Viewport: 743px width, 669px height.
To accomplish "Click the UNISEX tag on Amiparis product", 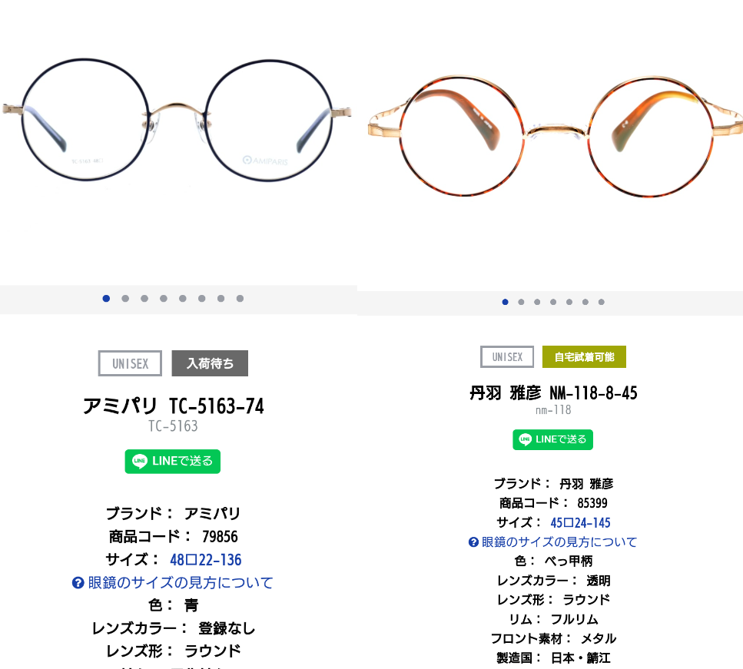I will (130, 363).
